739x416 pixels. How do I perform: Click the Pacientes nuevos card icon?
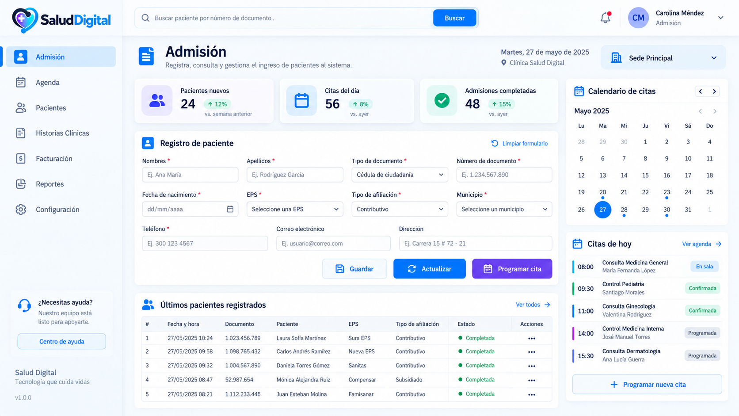click(x=157, y=100)
